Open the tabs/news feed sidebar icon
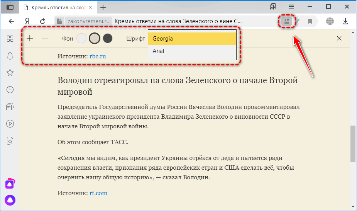357x211 pixels. pyautogui.click(x=10, y=107)
